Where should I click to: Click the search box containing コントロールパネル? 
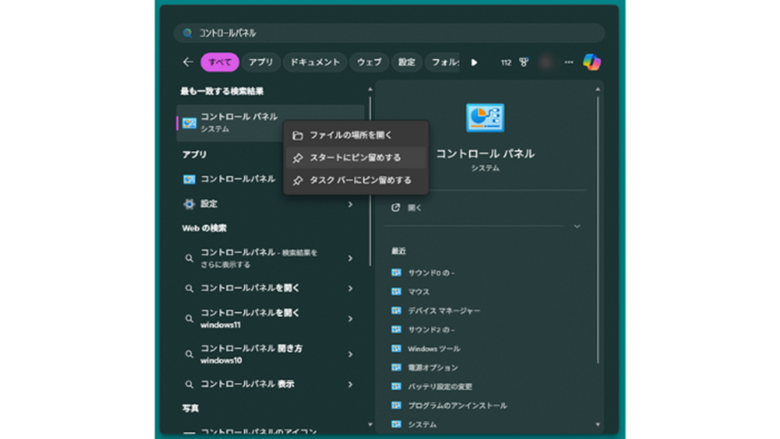pyautogui.click(x=389, y=33)
